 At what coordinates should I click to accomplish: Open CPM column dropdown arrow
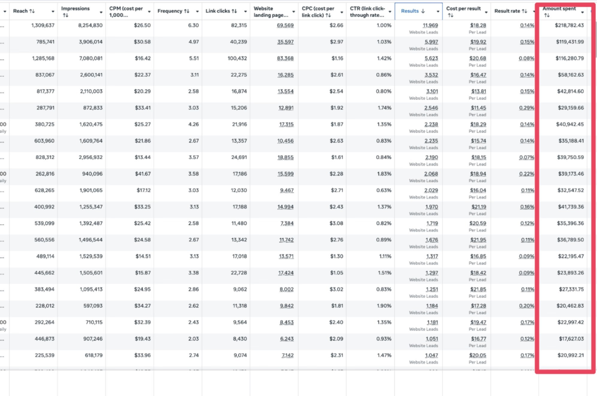click(149, 12)
